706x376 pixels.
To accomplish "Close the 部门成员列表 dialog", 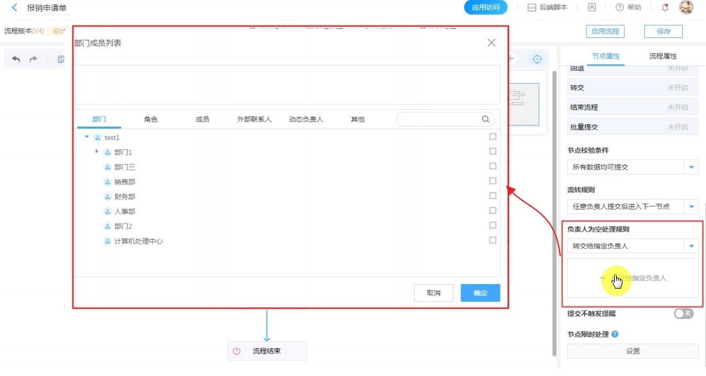I will (491, 42).
